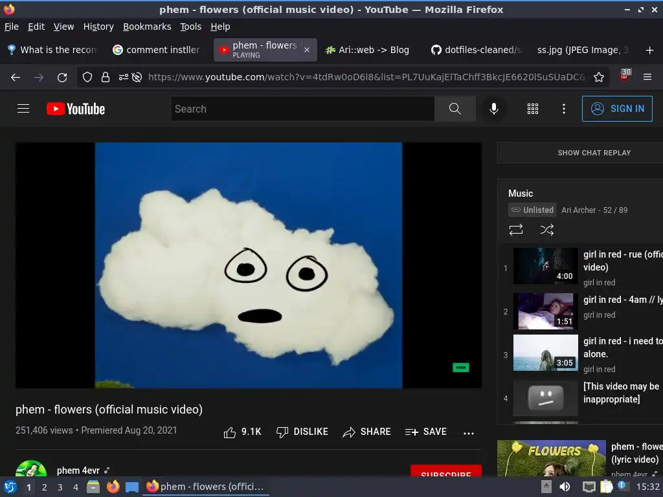Screen dimensions: 663x497
Task: Click the taskbar clock 15:32
Action: (647, 487)
